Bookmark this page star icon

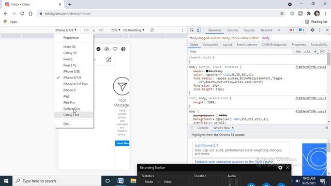[282, 13]
